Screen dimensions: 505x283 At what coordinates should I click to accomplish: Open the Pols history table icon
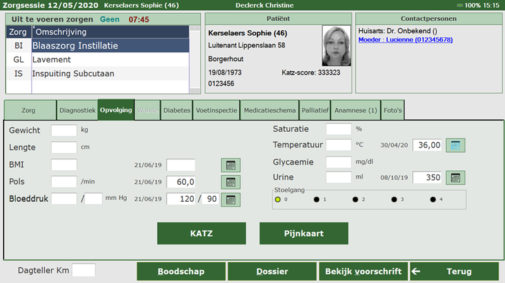coord(231,182)
